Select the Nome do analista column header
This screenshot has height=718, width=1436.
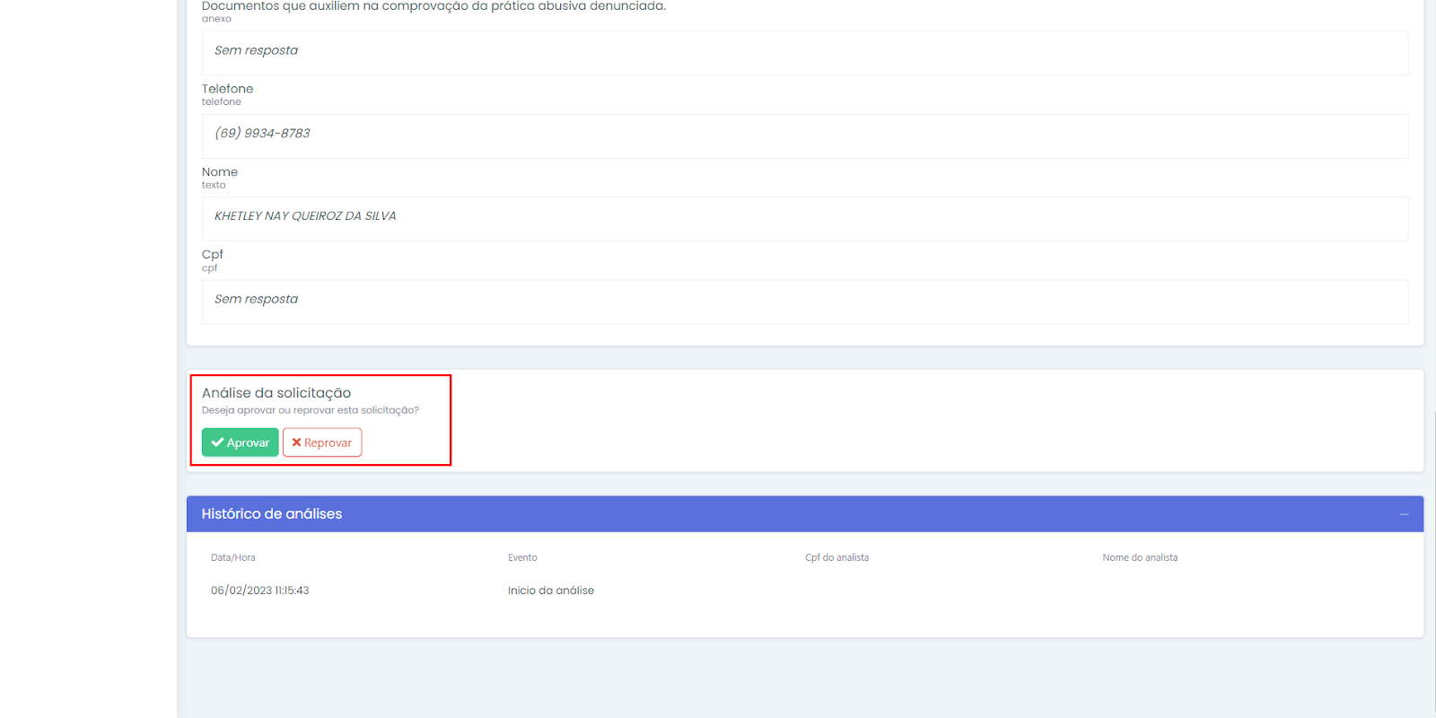tap(1140, 557)
